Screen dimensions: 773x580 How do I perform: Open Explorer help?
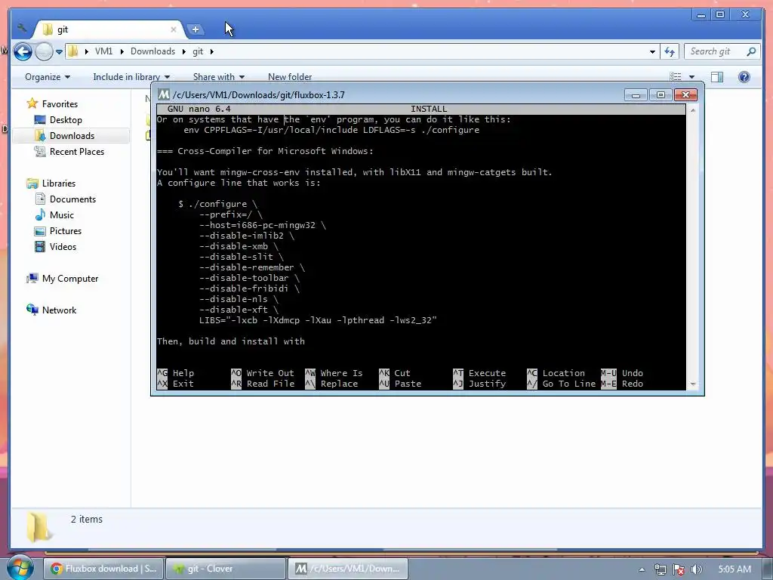[x=744, y=77]
